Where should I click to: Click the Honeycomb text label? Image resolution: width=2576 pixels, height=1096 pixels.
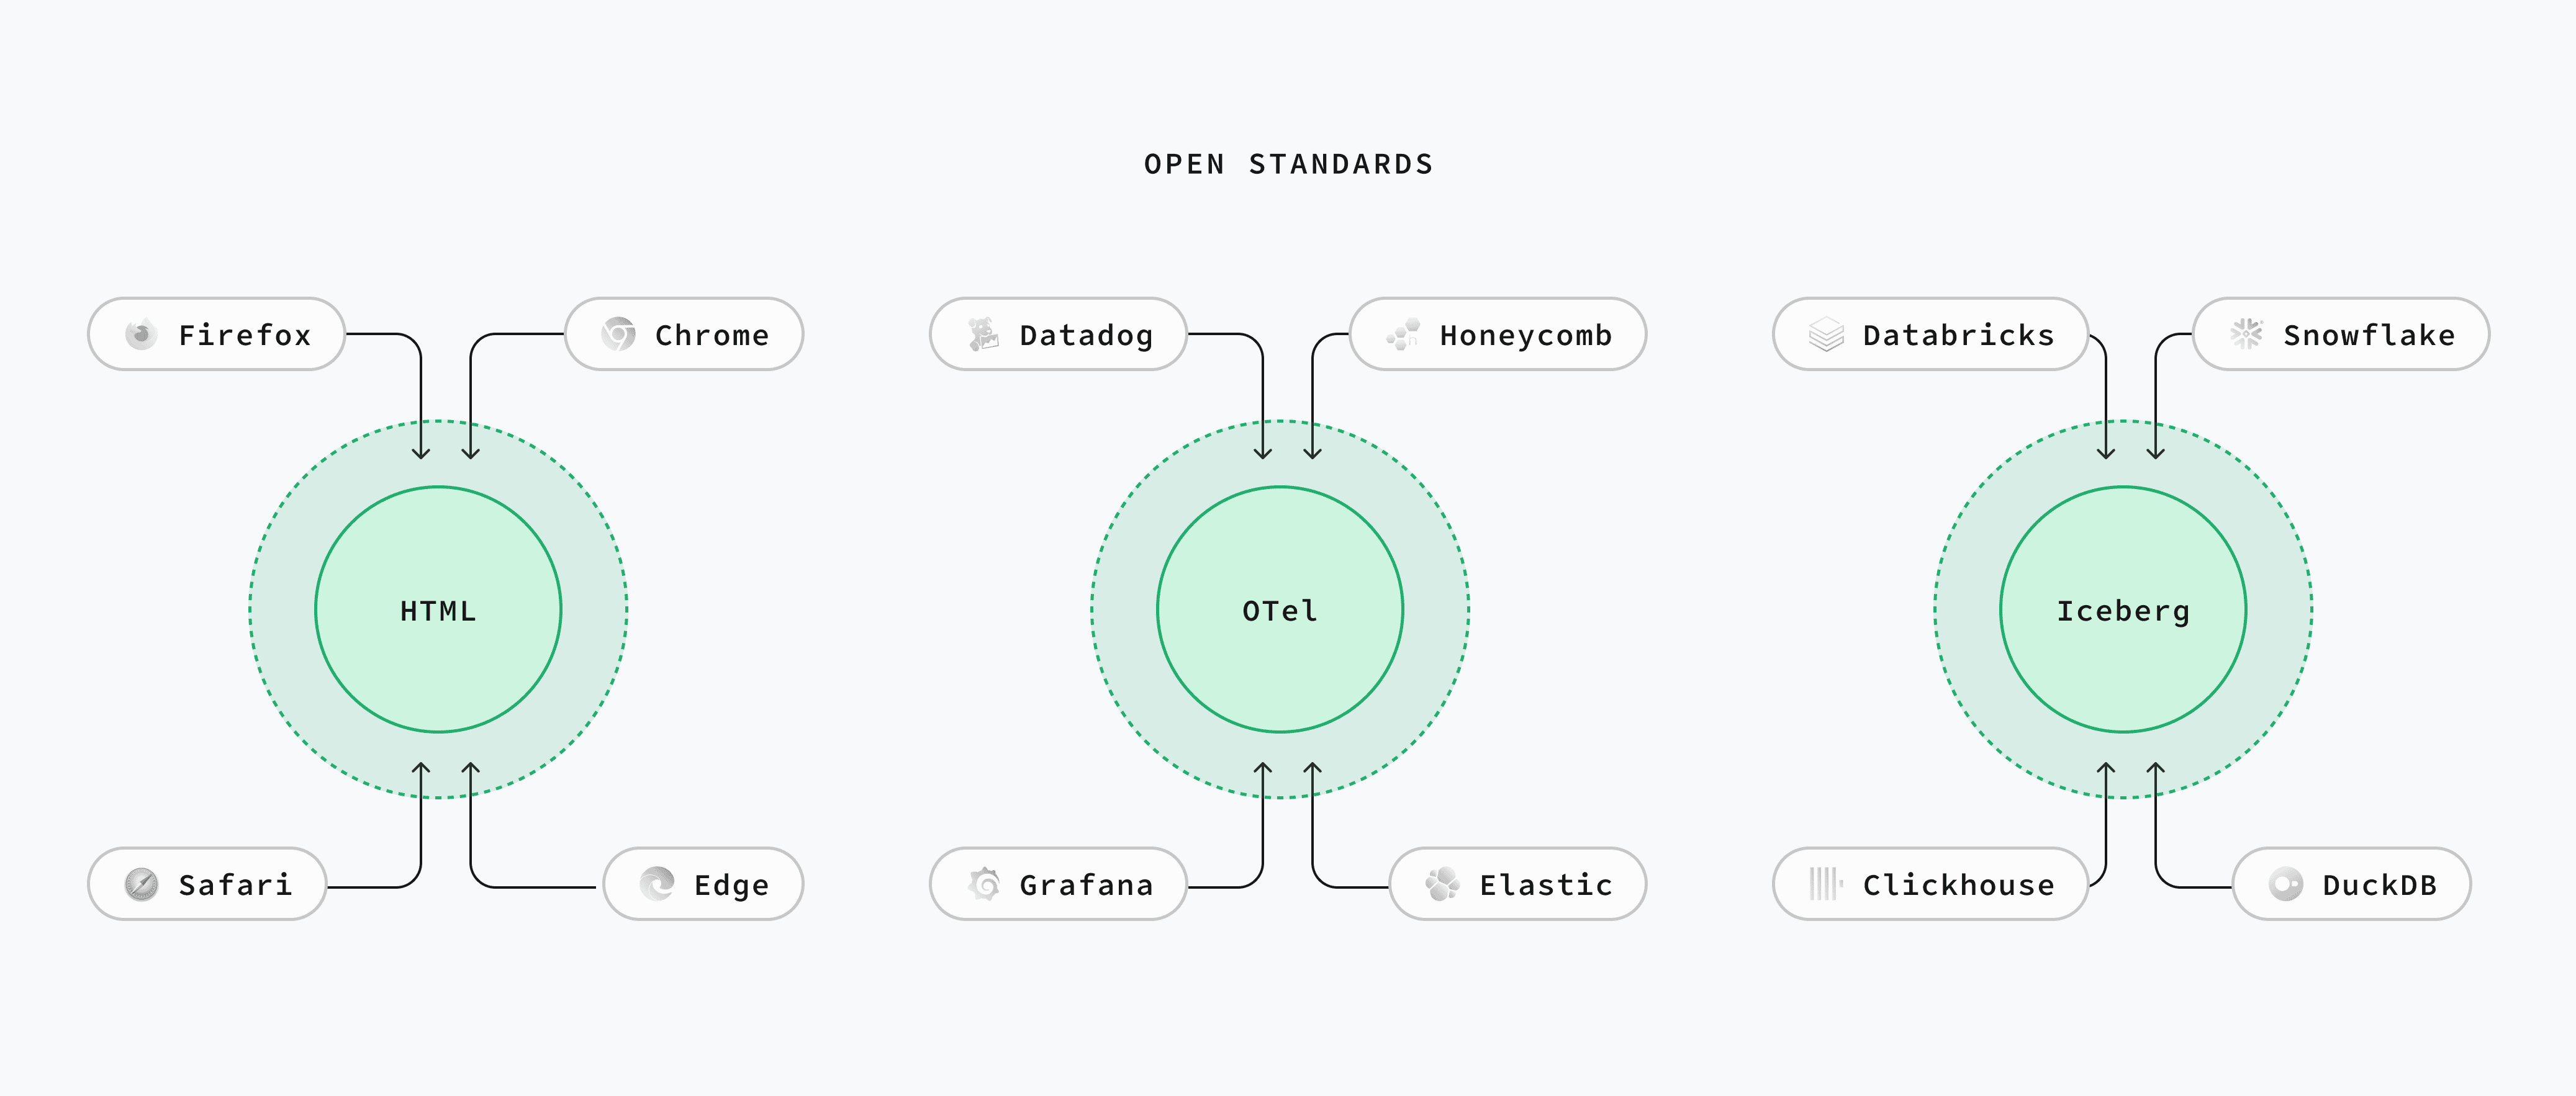click(1526, 335)
